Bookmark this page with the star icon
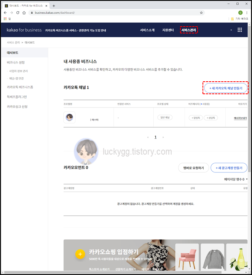 point(201,13)
